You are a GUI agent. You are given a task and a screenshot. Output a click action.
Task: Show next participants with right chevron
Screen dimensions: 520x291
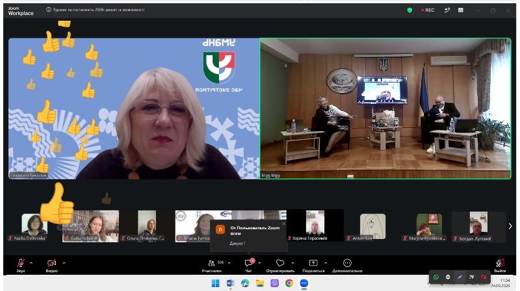[510, 226]
